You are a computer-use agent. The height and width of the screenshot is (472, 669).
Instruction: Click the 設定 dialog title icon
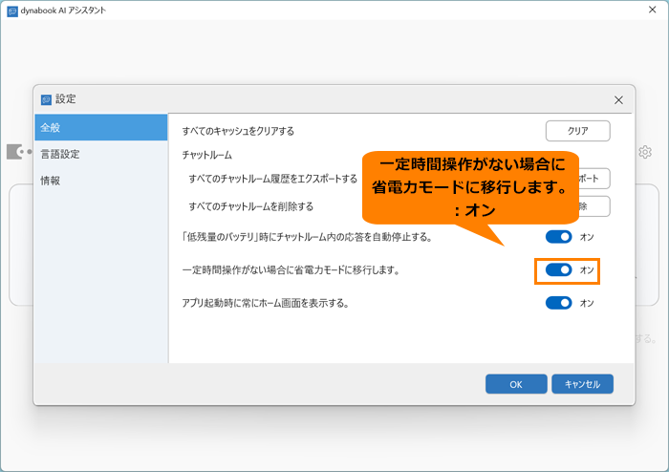pyautogui.click(x=46, y=99)
